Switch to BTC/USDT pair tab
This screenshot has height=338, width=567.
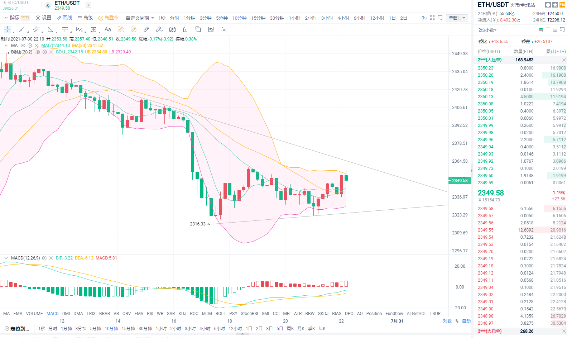(15, 5)
